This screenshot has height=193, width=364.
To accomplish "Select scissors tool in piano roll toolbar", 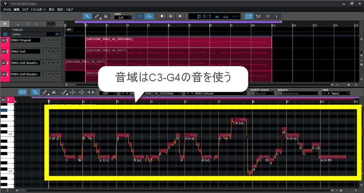I will tap(54, 92).
